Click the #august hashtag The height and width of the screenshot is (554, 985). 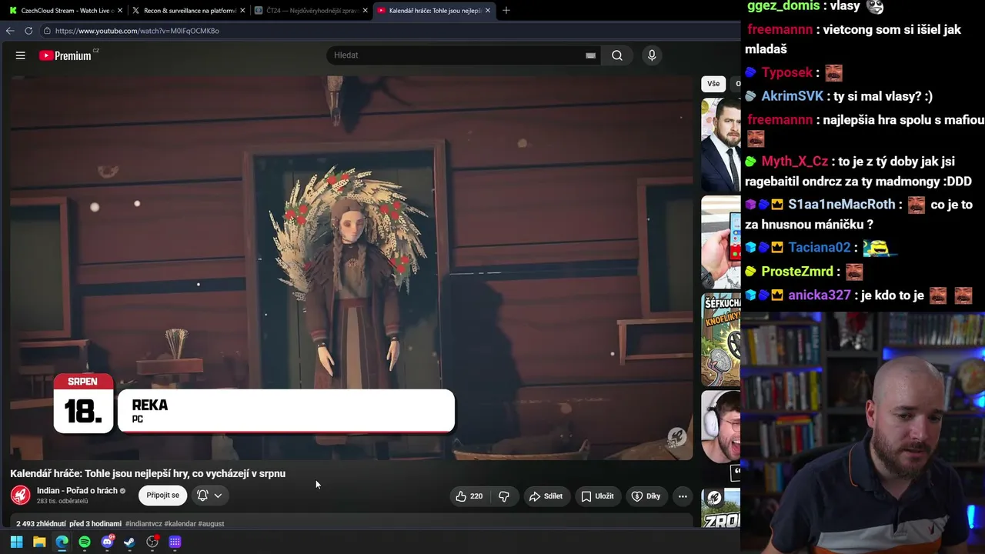[x=211, y=524]
